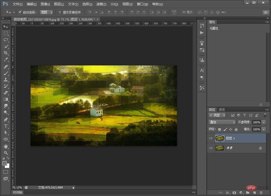This screenshot has width=271, height=196.
Task: Select the Zoom tool
Action: pyautogui.click(x=6, y=153)
